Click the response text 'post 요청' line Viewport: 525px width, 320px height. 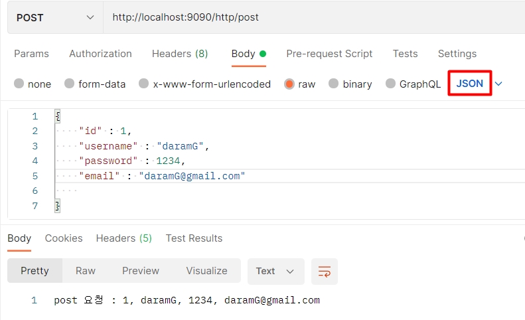(187, 300)
